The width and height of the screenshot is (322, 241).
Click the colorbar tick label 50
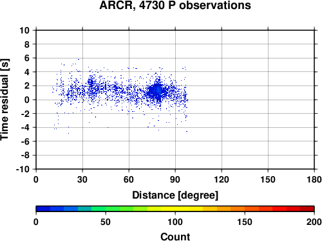click(106, 222)
